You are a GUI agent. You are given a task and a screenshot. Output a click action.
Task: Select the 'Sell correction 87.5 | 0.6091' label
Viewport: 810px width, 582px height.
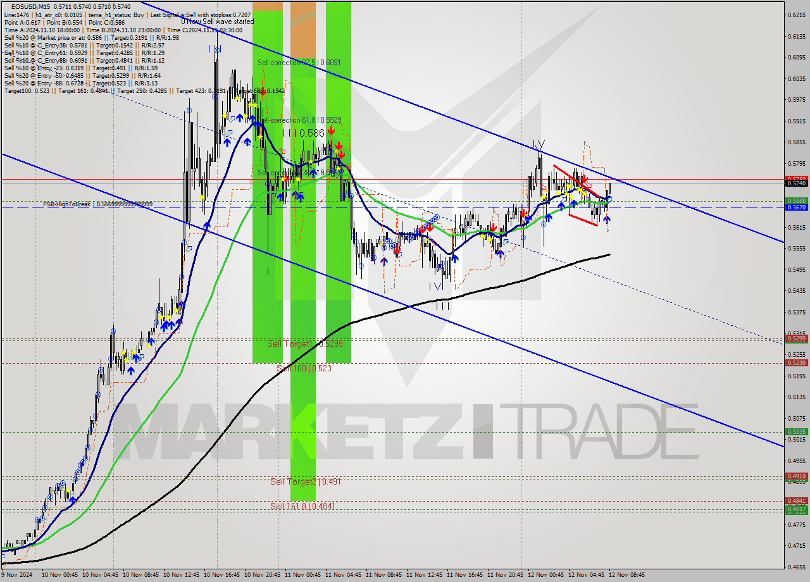click(299, 63)
